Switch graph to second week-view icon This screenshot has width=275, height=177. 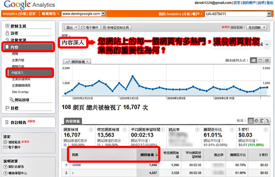(260, 61)
